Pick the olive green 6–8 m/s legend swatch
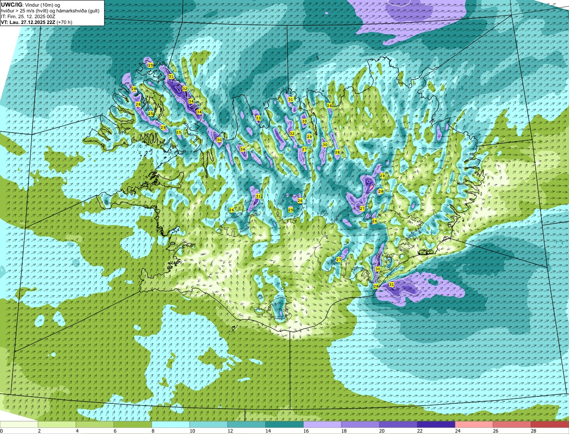Screen dimensions: 569x434 (132, 425)
